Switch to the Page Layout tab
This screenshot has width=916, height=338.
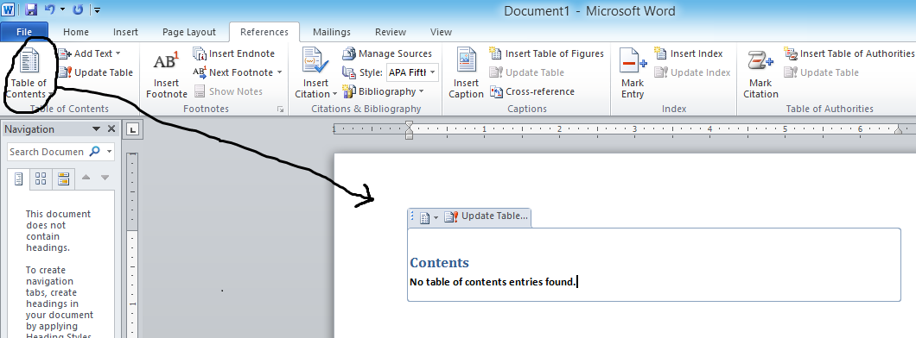pyautogui.click(x=189, y=32)
